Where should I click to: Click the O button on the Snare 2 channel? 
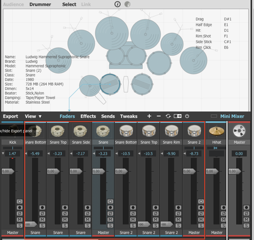201,201
